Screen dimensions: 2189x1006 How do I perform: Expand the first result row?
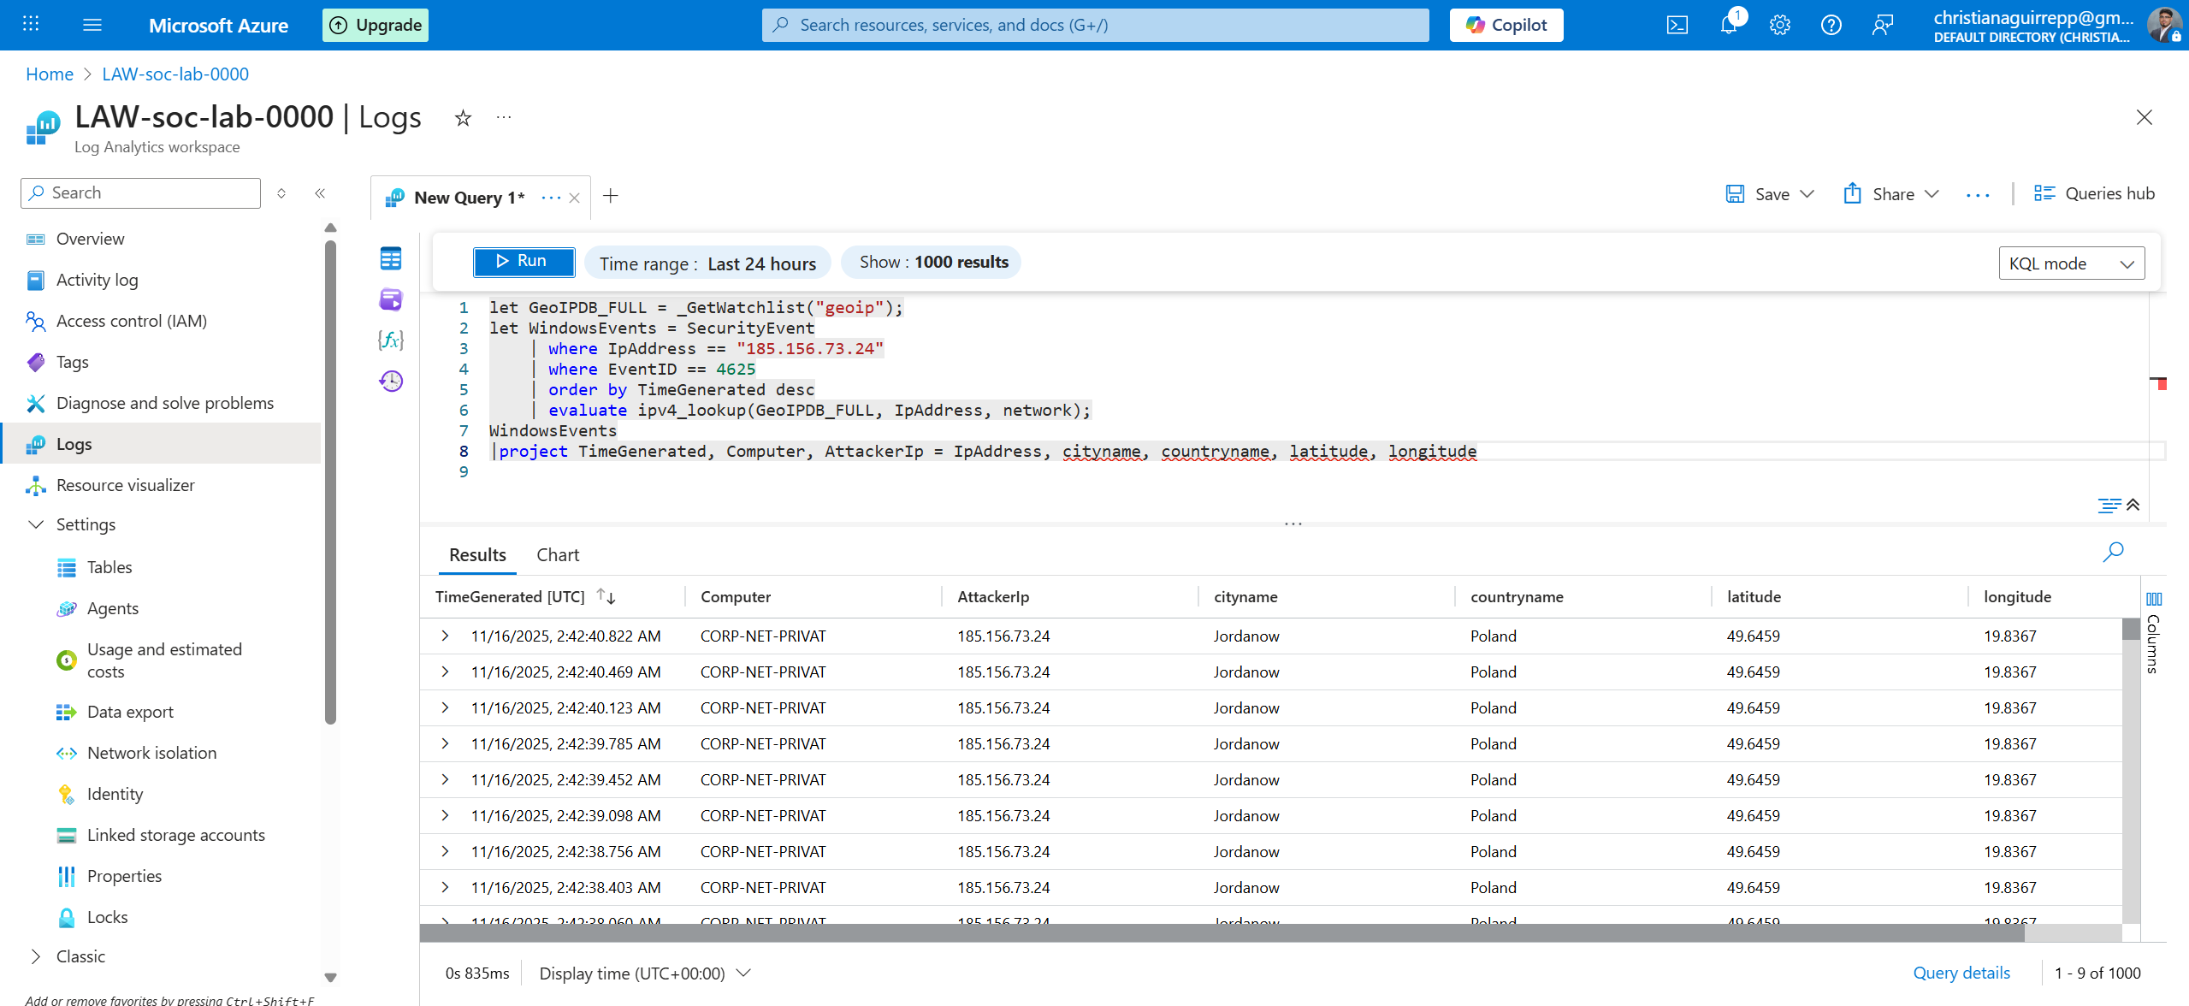pyautogui.click(x=445, y=636)
